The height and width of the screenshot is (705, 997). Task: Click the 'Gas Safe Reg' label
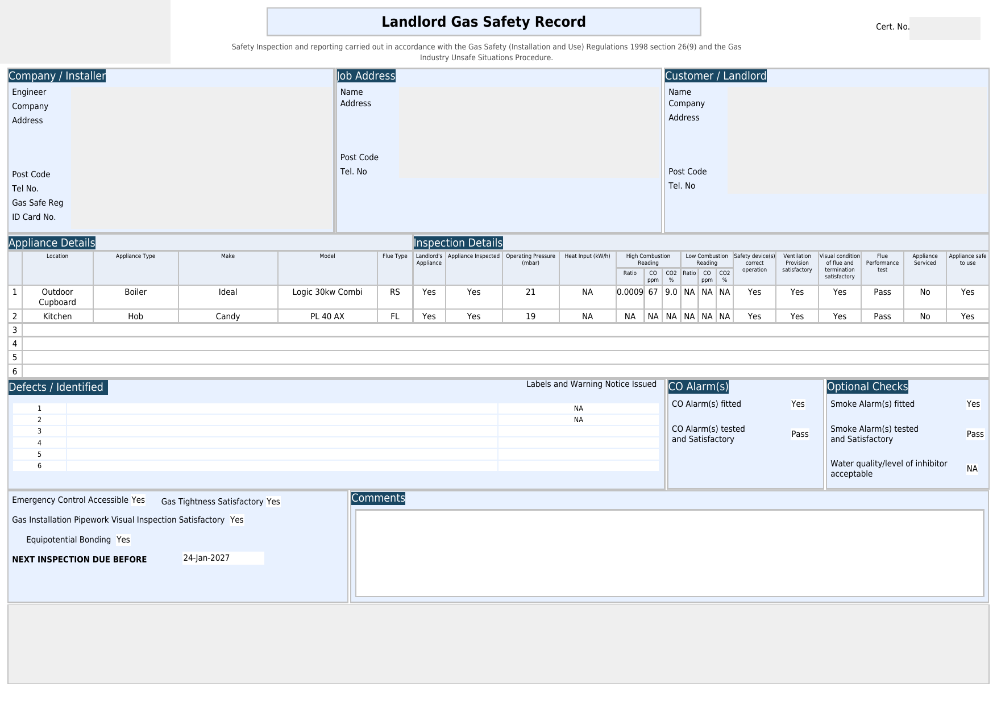point(38,203)
